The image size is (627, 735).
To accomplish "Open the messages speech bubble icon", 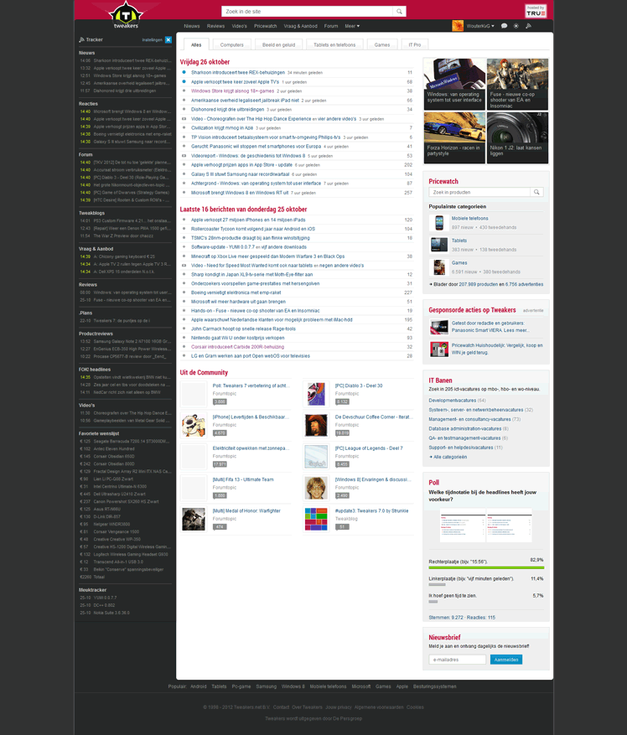I will coord(504,26).
